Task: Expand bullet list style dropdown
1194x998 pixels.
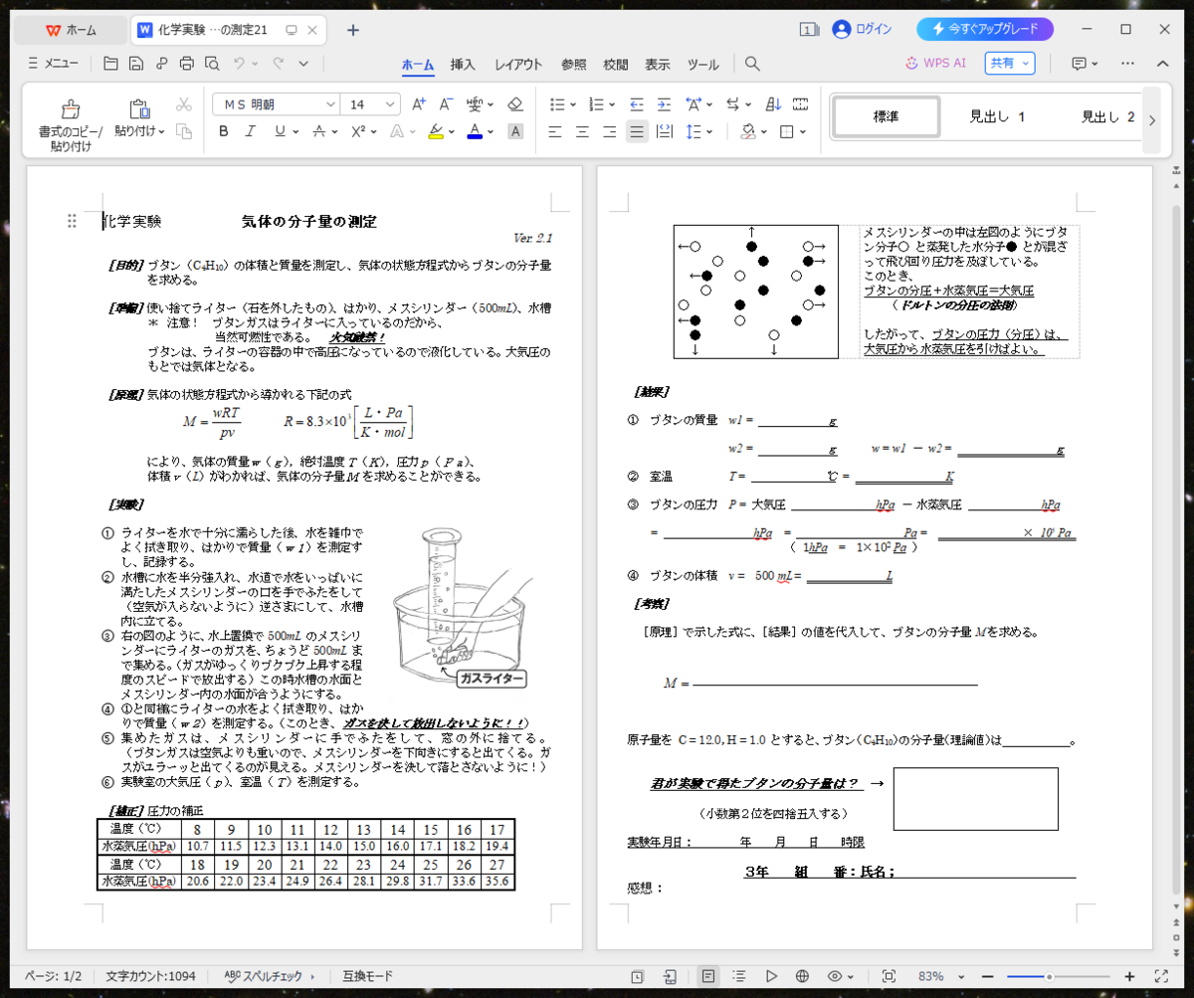Action: click(574, 103)
